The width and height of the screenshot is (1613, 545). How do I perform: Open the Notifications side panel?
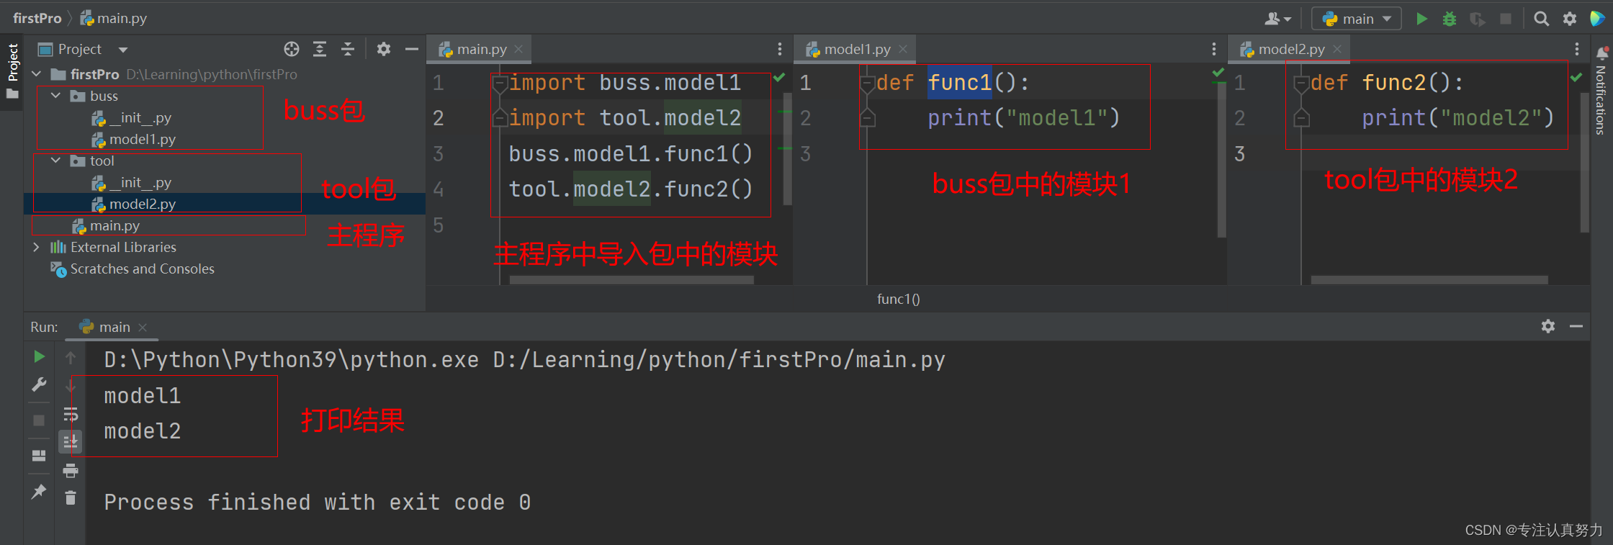tap(1601, 90)
